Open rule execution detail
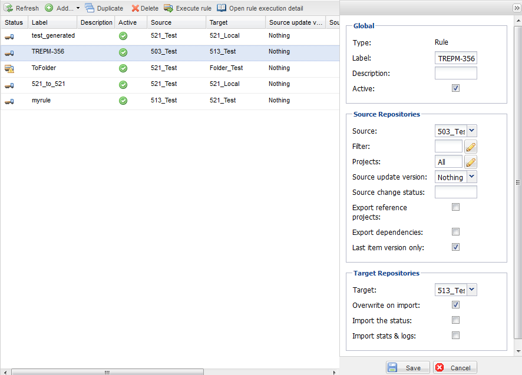This screenshot has width=522, height=375. 222,8
